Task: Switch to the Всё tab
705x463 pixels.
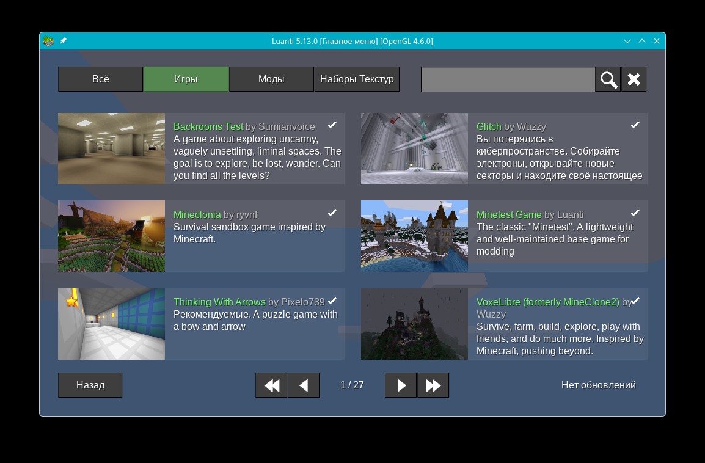Action: 101,79
